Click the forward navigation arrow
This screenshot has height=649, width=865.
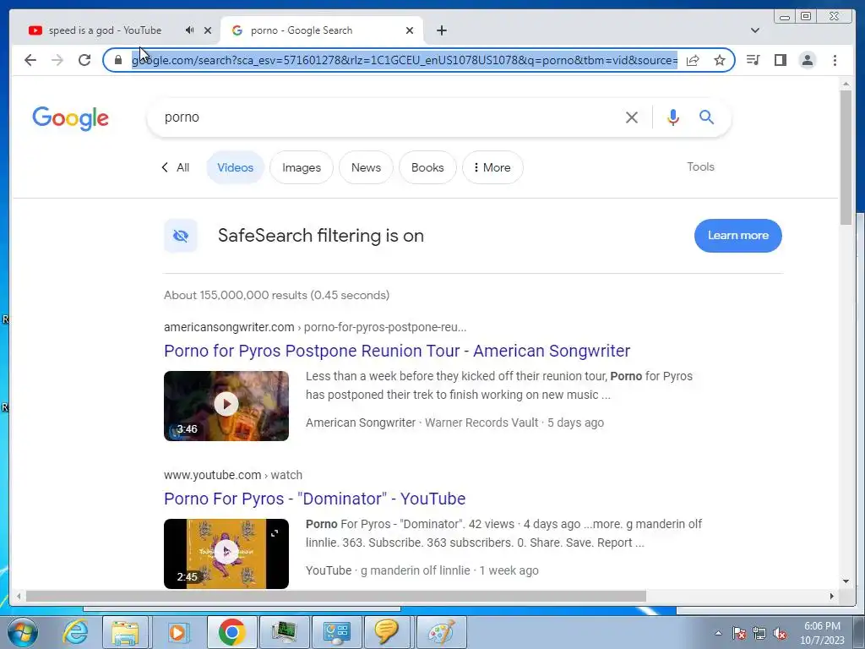click(57, 60)
